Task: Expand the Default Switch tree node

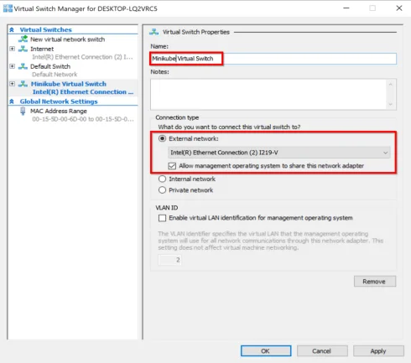Action: 12,66
